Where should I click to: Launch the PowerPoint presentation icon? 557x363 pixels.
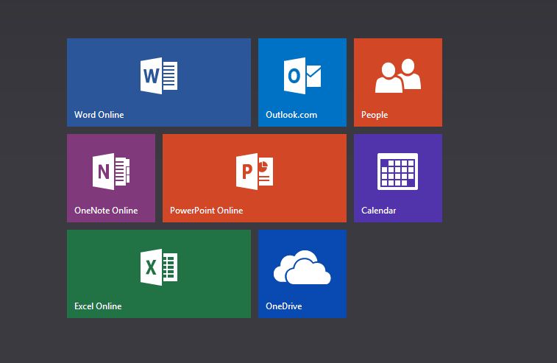[x=255, y=172]
